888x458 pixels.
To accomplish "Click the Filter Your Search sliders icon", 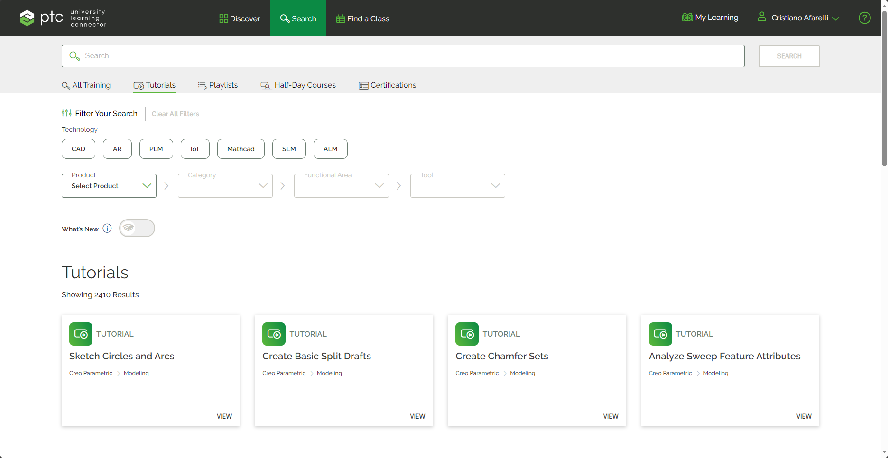I will click(x=66, y=113).
